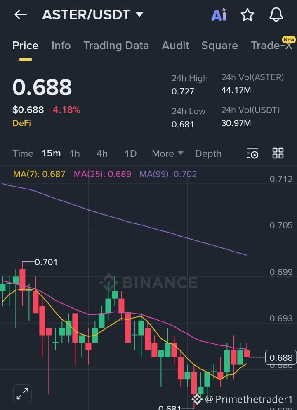Viewport: 297px width, 410px height.
Task: Tap the current price tag 0.688 on axis
Action: pos(281,357)
